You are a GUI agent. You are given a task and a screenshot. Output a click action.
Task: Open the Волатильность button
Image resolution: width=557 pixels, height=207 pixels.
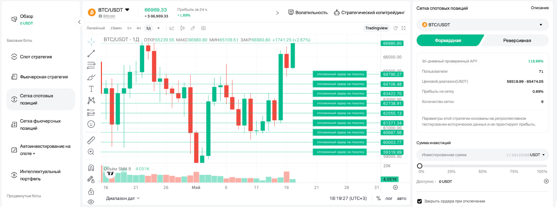(x=308, y=13)
